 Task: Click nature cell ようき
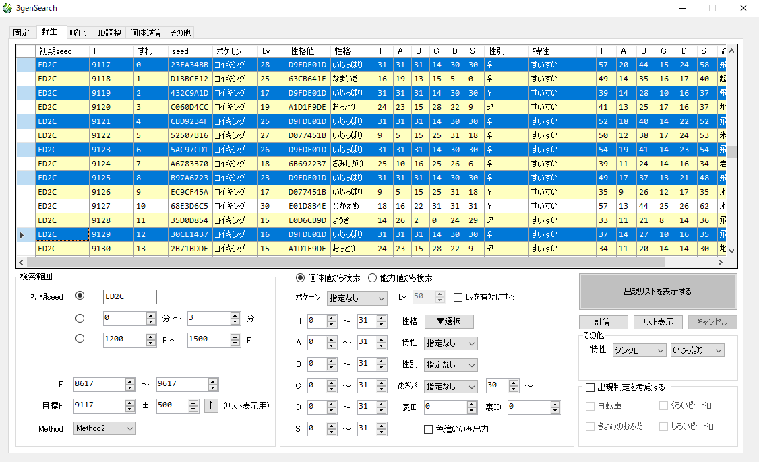353,221
